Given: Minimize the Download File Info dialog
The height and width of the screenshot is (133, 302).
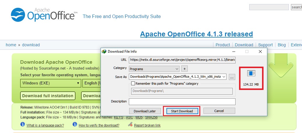Looking at the screenshot, I should pos(233,52).
